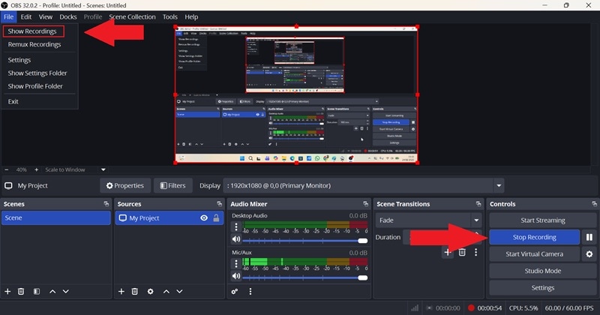
Task: Delete selected source with trash icon
Action: 135,291
